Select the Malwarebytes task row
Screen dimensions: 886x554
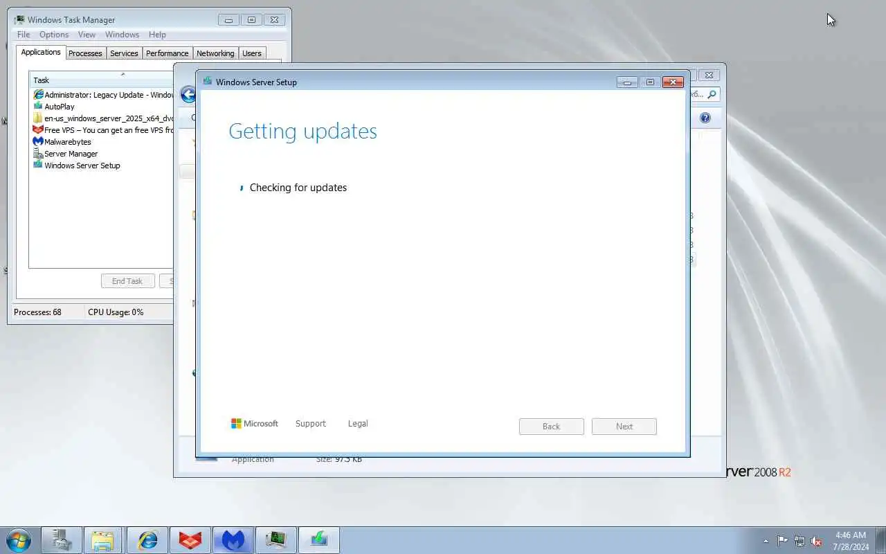tap(102, 142)
